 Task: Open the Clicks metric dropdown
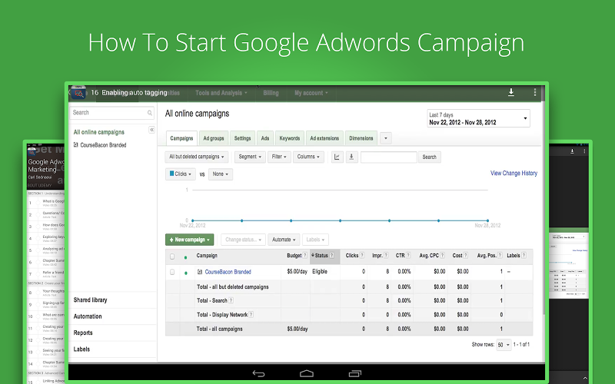coord(181,174)
